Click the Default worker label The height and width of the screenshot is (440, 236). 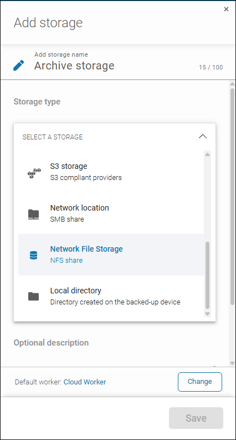(38, 382)
